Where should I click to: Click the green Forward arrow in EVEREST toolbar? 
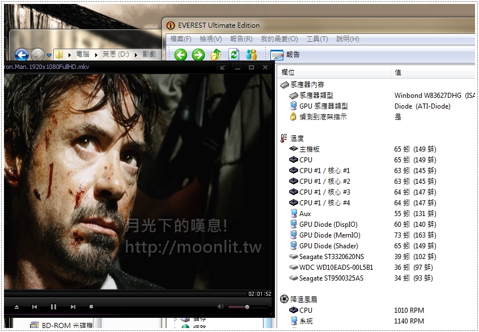(x=198, y=54)
